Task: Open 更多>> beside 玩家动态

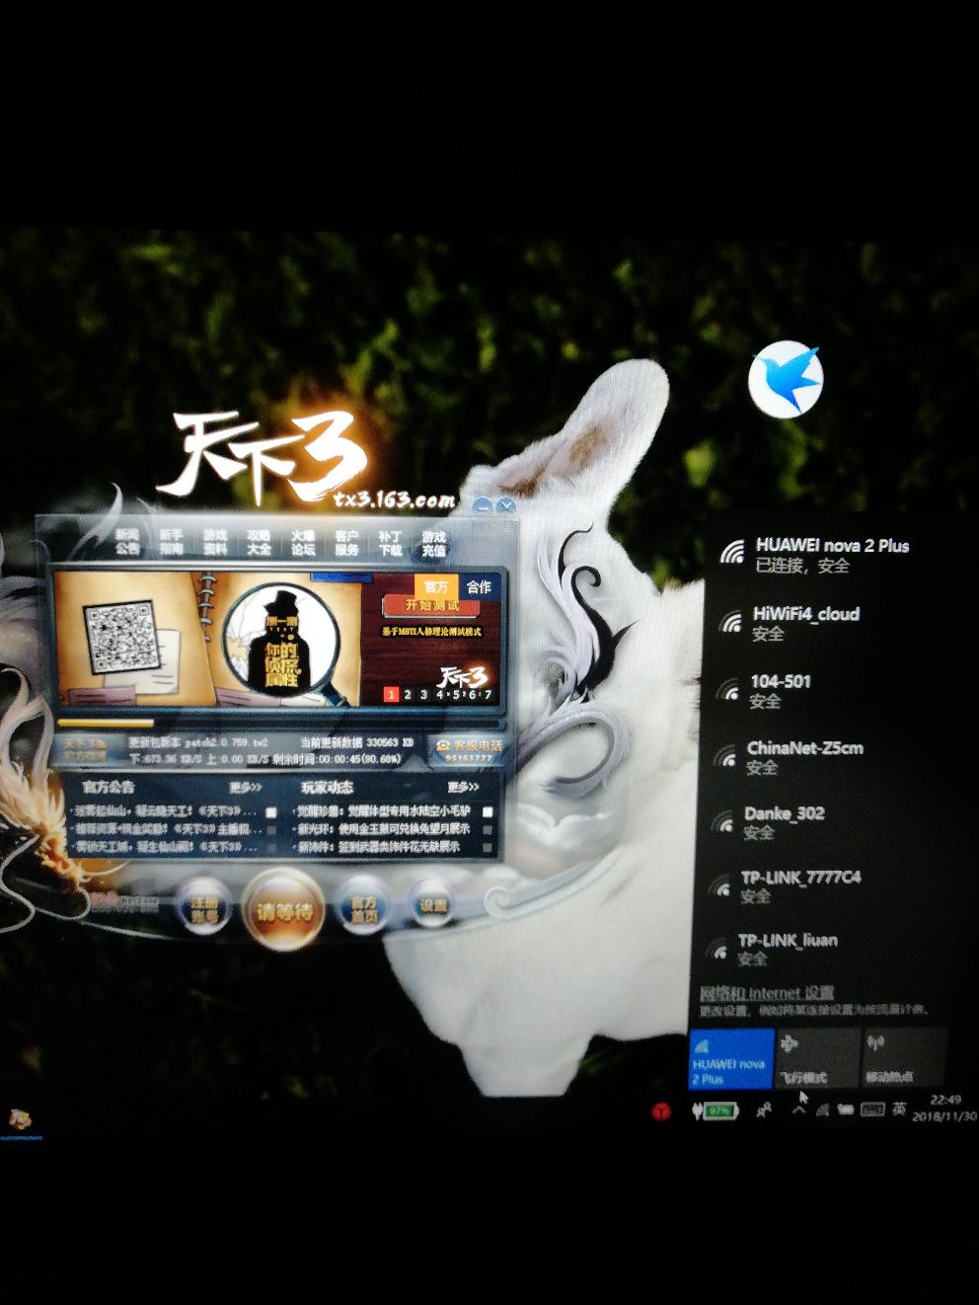Action: (463, 788)
